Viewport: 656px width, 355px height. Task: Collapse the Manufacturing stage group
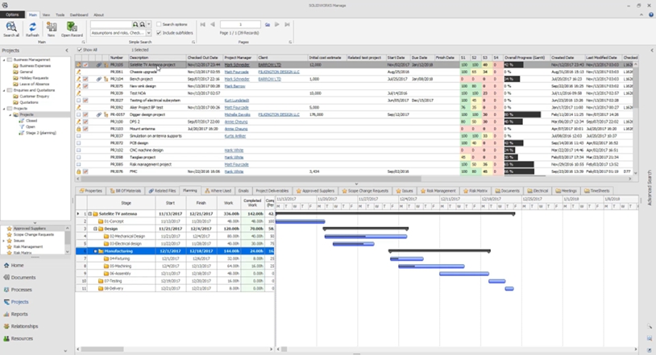[95, 251]
